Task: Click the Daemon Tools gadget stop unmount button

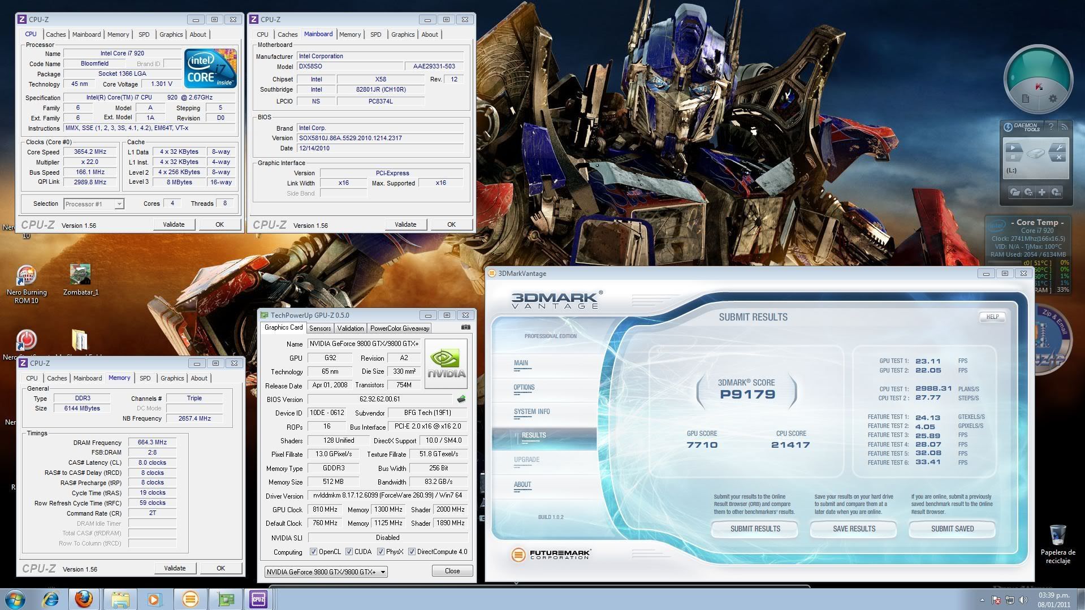Action: 1013,157
